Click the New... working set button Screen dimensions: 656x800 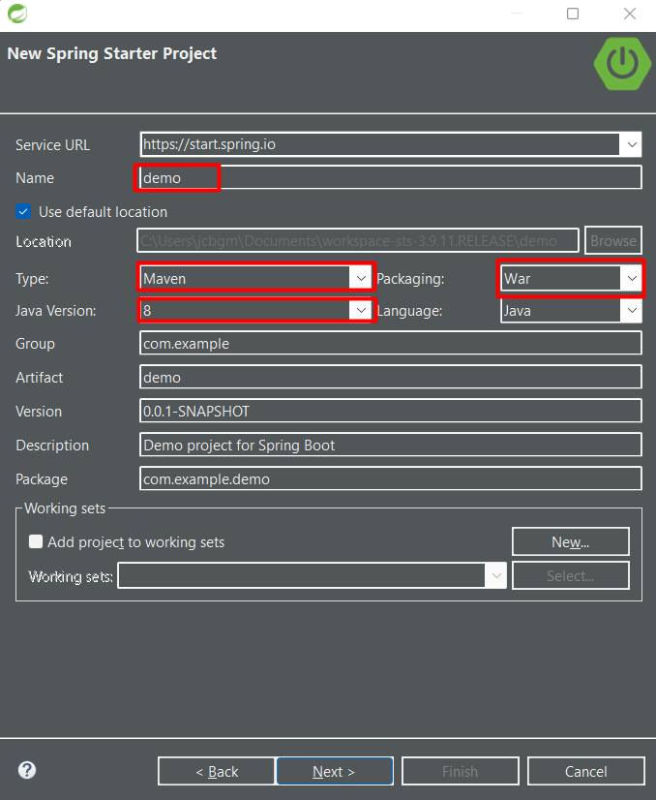click(x=570, y=541)
